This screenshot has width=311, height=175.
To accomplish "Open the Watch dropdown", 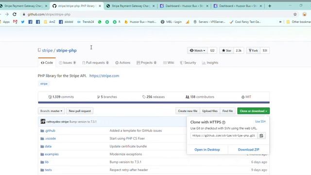I will click(x=197, y=51).
